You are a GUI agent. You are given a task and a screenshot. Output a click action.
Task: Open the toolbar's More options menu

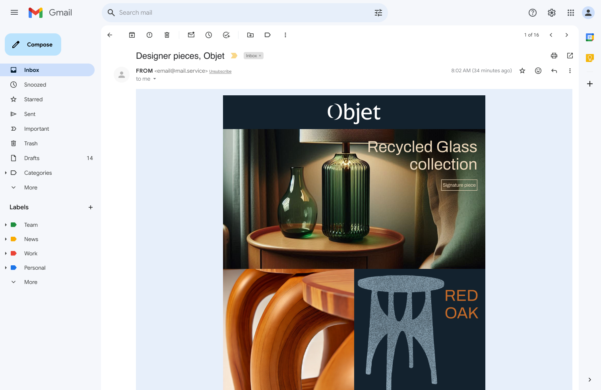click(285, 35)
